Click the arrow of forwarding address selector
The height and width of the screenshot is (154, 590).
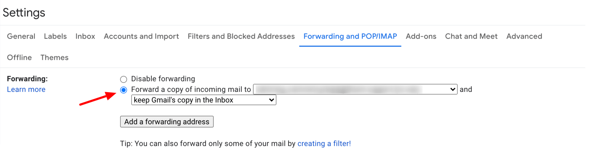pyautogui.click(x=453, y=90)
